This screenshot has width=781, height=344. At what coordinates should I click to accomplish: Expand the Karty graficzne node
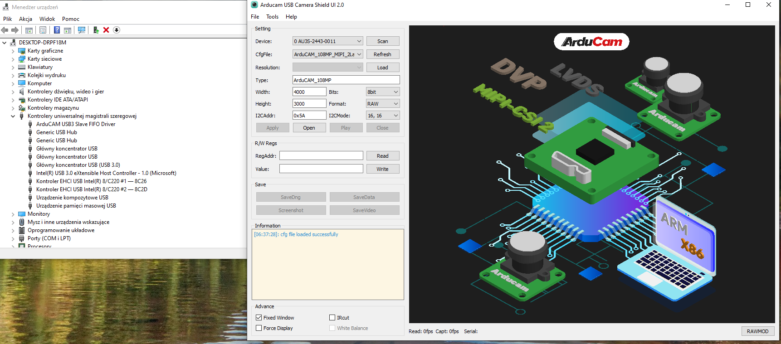tap(13, 51)
